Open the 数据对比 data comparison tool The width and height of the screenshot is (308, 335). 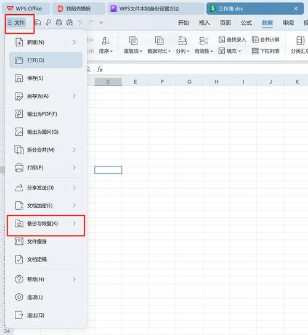pyautogui.click(x=159, y=45)
